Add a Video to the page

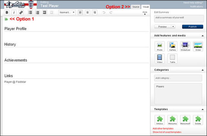159,59
